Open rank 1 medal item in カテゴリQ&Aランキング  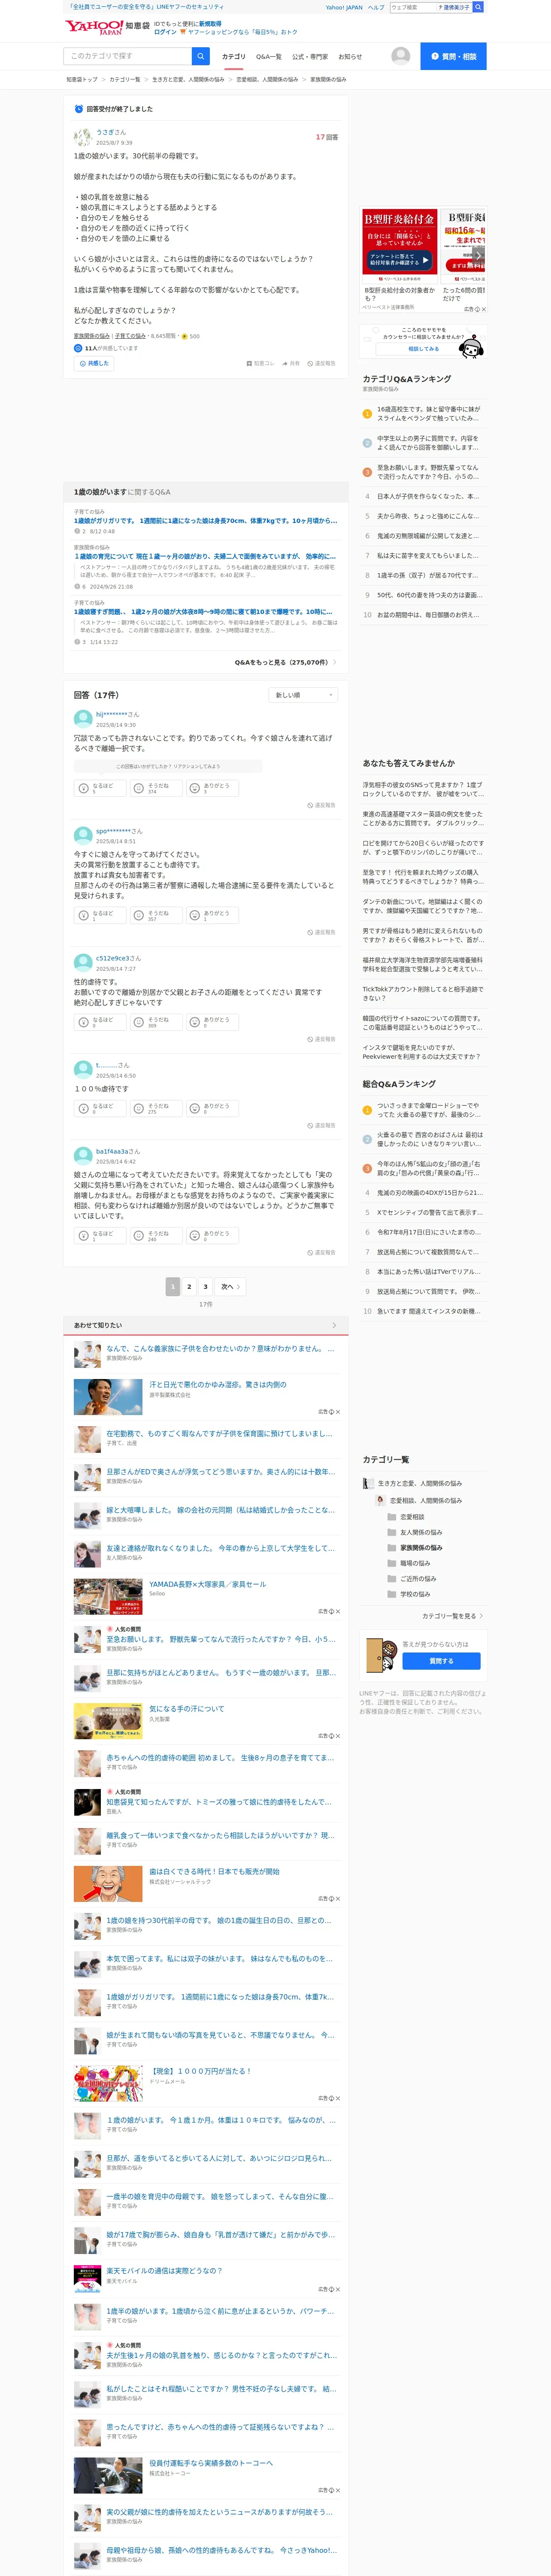tap(424, 413)
